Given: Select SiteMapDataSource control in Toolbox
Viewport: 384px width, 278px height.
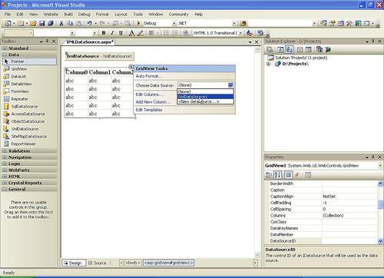Looking at the screenshot, I should point(29,137).
